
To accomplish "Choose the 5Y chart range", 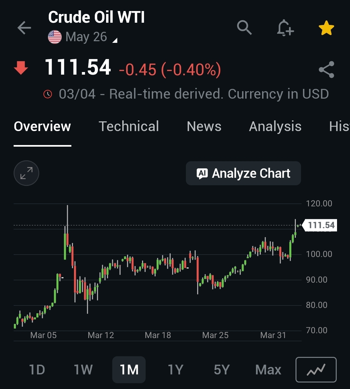I will [x=222, y=370].
